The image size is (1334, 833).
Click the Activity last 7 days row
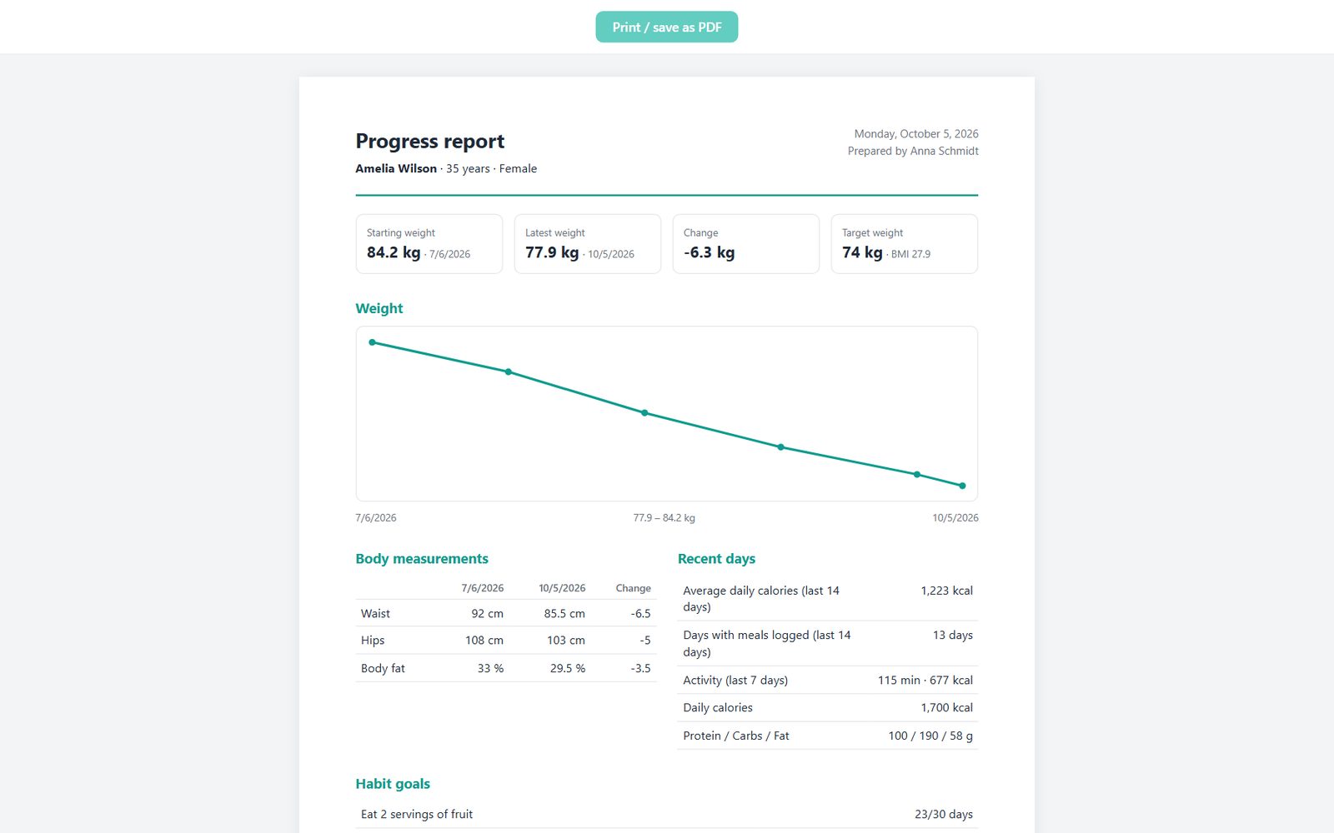828,680
